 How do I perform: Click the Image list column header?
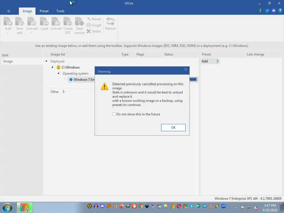pyautogui.click(x=58, y=54)
